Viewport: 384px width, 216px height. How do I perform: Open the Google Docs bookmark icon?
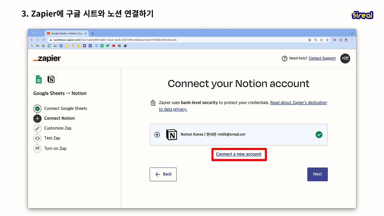[x=61, y=46]
